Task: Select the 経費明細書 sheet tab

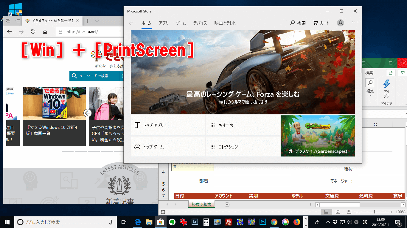Action: [x=202, y=204]
